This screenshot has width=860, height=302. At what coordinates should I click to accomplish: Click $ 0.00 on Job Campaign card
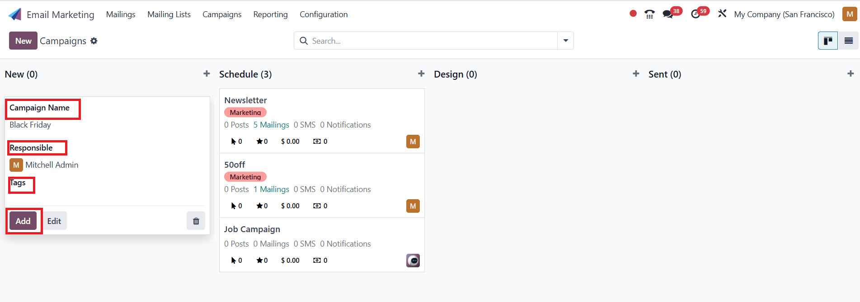click(290, 261)
